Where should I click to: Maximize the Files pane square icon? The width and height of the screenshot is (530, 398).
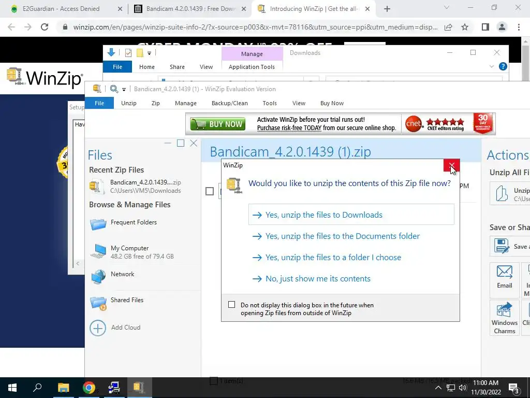coord(181,143)
